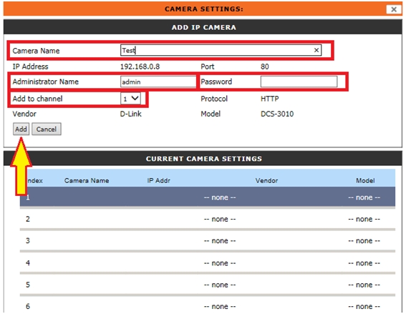This screenshot has width=406, height=314.
Task: Focus the Camera Name text field
Action: pos(221,50)
